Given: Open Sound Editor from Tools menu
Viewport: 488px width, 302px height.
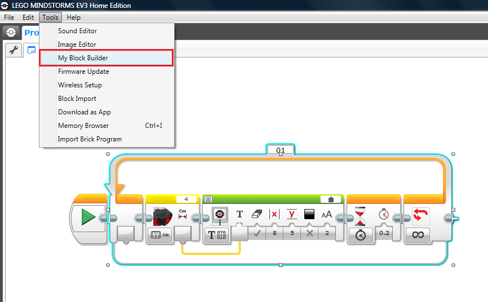Looking at the screenshot, I should tap(77, 31).
